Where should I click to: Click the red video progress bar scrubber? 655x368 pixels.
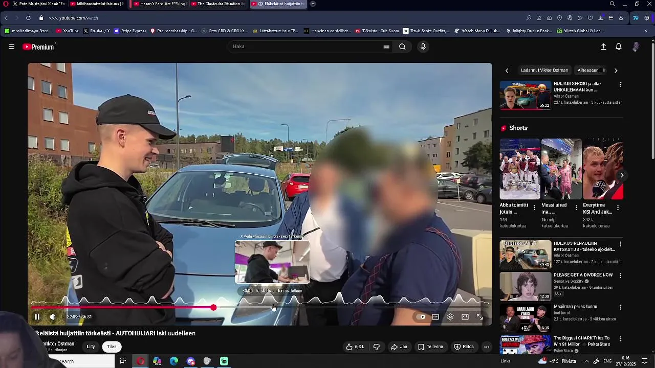(213, 307)
